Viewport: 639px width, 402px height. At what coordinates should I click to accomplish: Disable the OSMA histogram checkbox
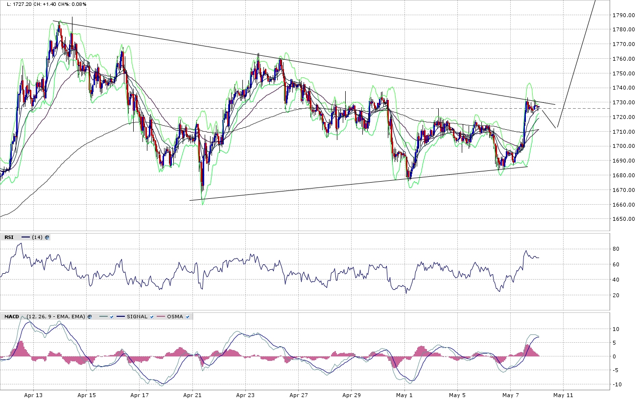click(x=188, y=317)
